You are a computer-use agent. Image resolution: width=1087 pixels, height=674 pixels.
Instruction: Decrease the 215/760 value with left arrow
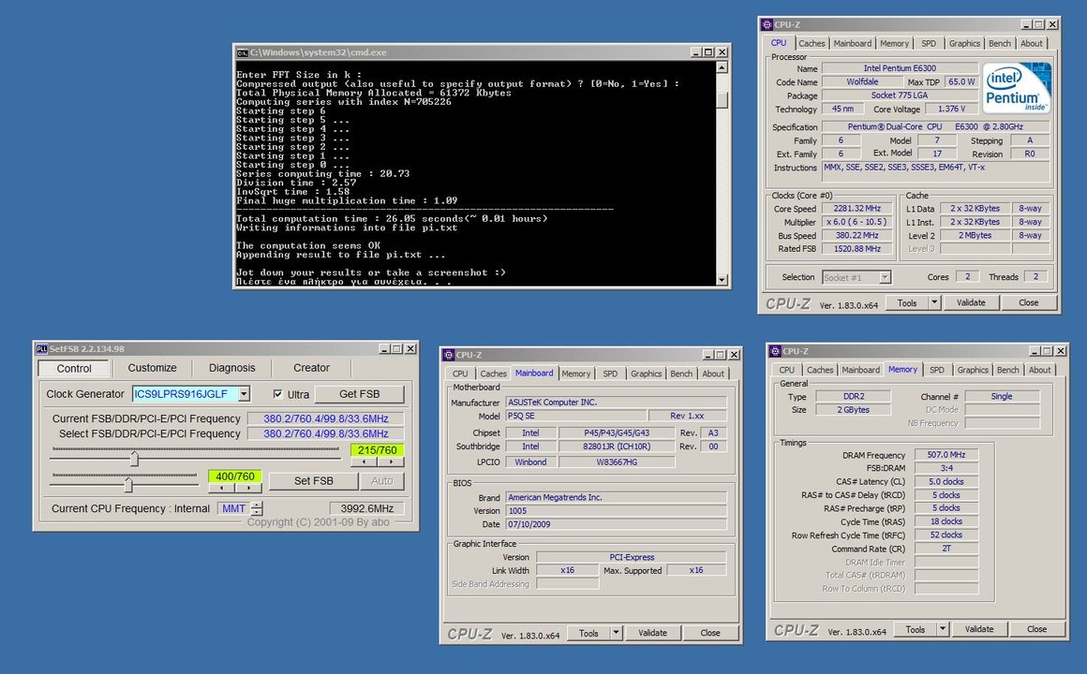click(365, 462)
